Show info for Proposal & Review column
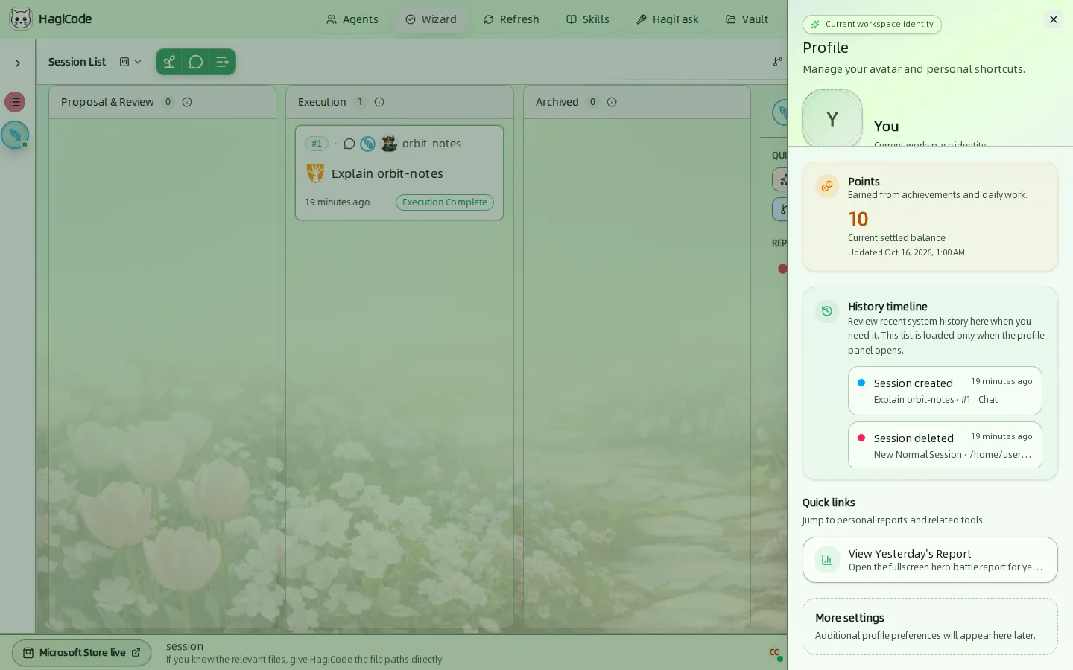 [x=187, y=102]
